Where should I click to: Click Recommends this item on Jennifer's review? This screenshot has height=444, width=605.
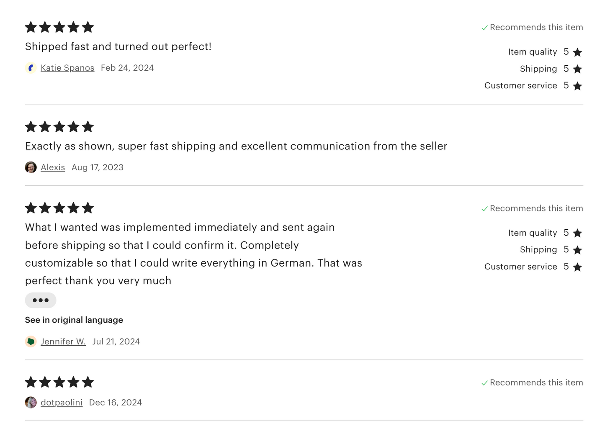pyautogui.click(x=536, y=208)
